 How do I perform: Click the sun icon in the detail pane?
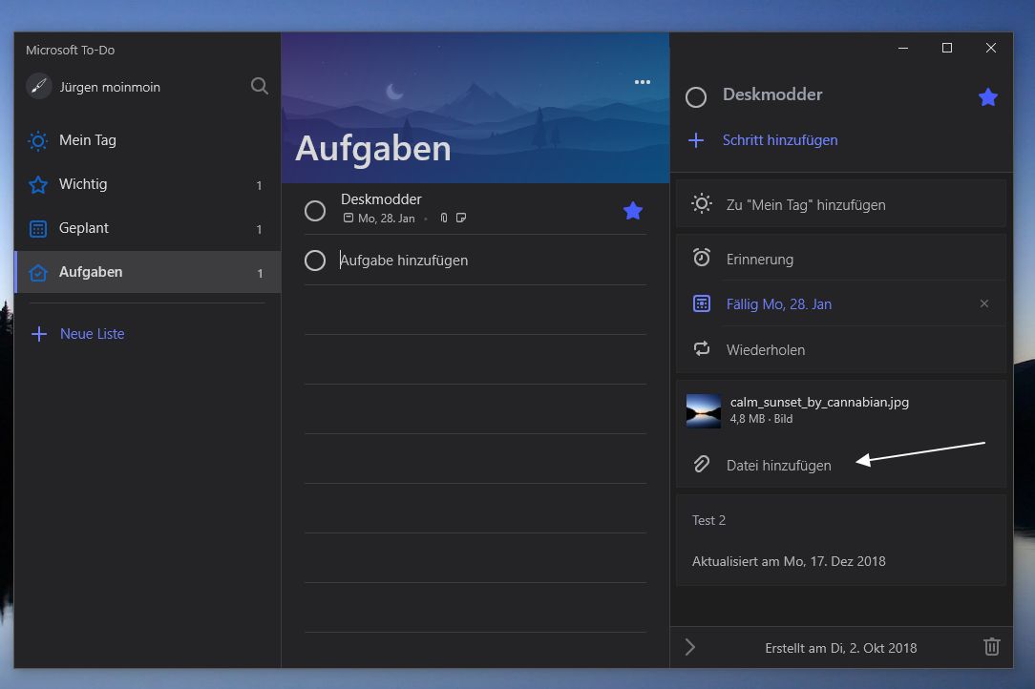tap(701, 204)
